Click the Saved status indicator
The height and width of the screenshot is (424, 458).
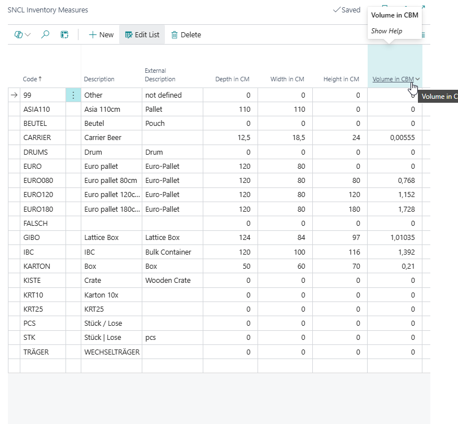(347, 10)
